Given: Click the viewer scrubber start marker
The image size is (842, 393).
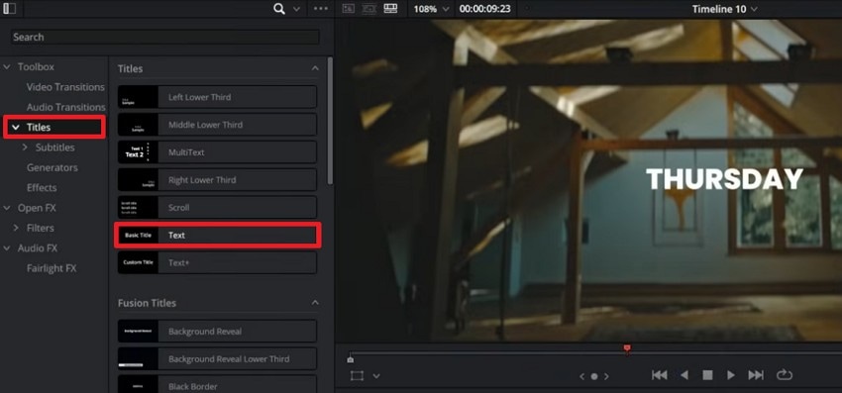Looking at the screenshot, I should pos(350,359).
